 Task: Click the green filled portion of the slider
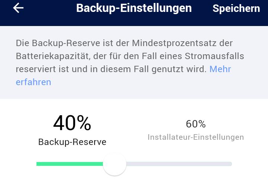(70, 164)
